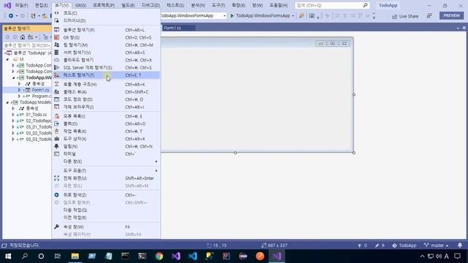Click the TodoApp repository name in the status bar
Image resolution: width=468 pixels, height=263 pixels.
[404, 245]
